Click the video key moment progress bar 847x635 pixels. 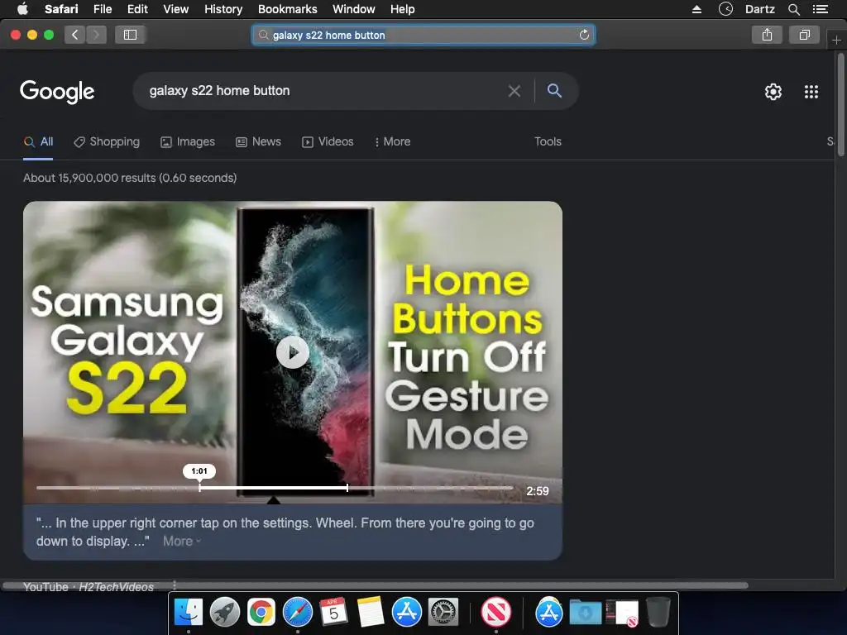point(275,488)
